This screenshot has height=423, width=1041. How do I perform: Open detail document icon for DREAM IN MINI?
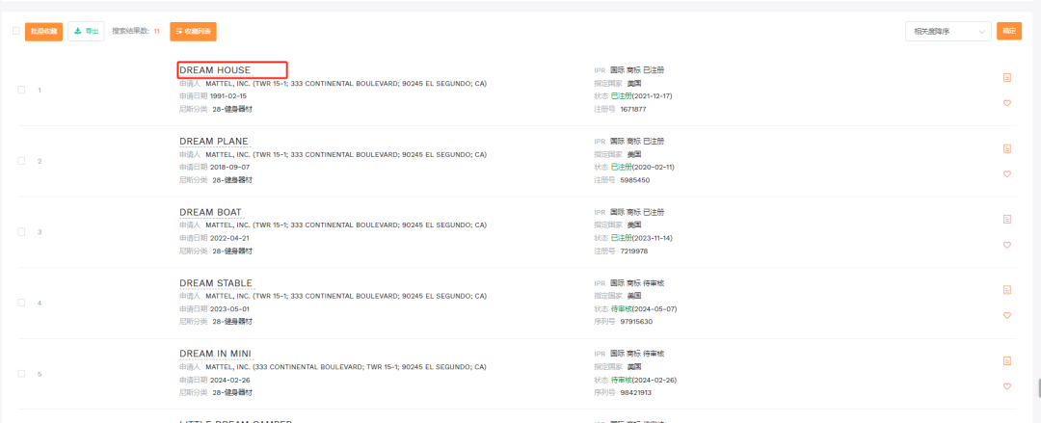tap(1007, 360)
